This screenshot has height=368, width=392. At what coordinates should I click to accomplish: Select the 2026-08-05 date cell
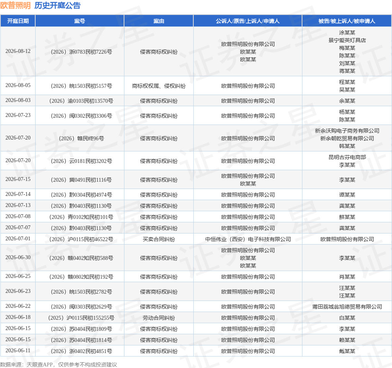pos(18,85)
